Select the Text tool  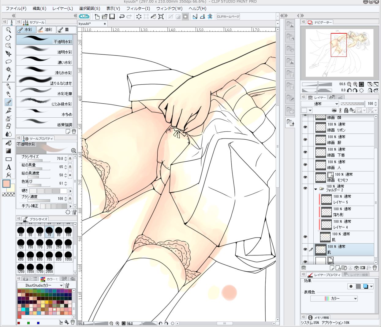tap(9, 167)
